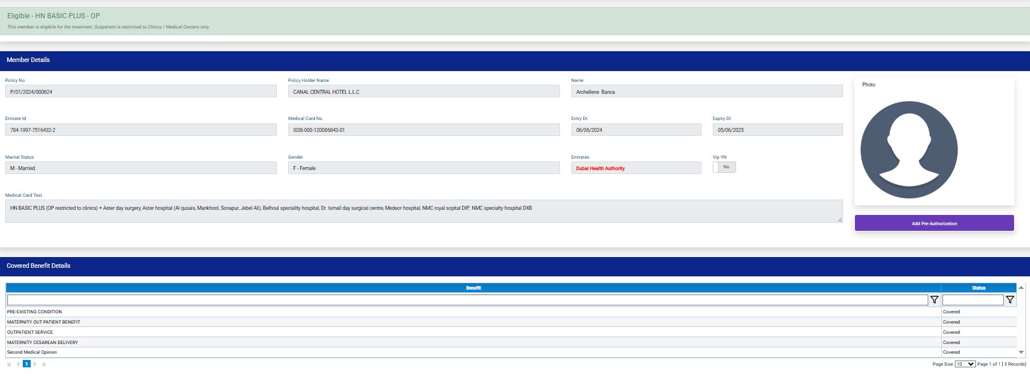1030x377 pixels.
Task: Click the Page 1 of 1 records text
Action: click(1002, 364)
